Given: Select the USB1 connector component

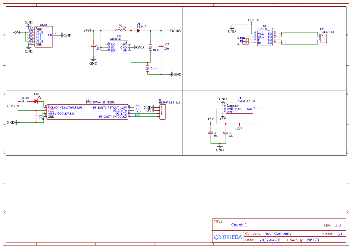Looking at the screenshot, I should point(44,37).
